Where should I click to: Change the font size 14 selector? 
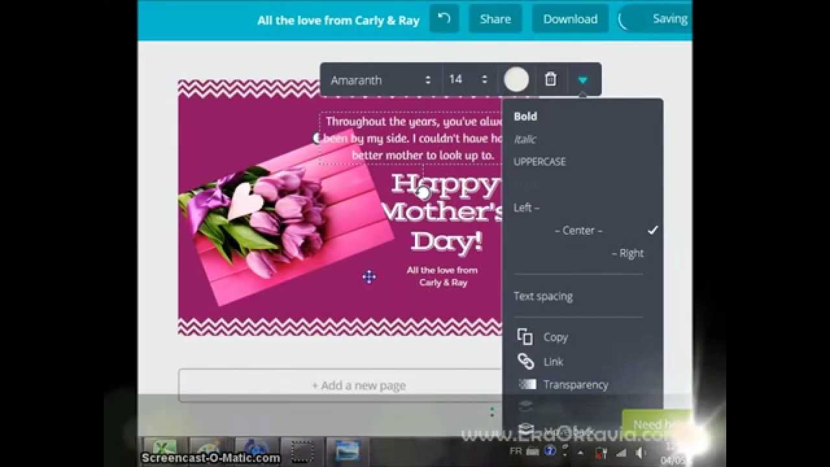point(468,80)
